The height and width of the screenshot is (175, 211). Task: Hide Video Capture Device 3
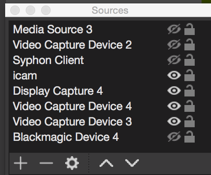pyautogui.click(x=174, y=121)
